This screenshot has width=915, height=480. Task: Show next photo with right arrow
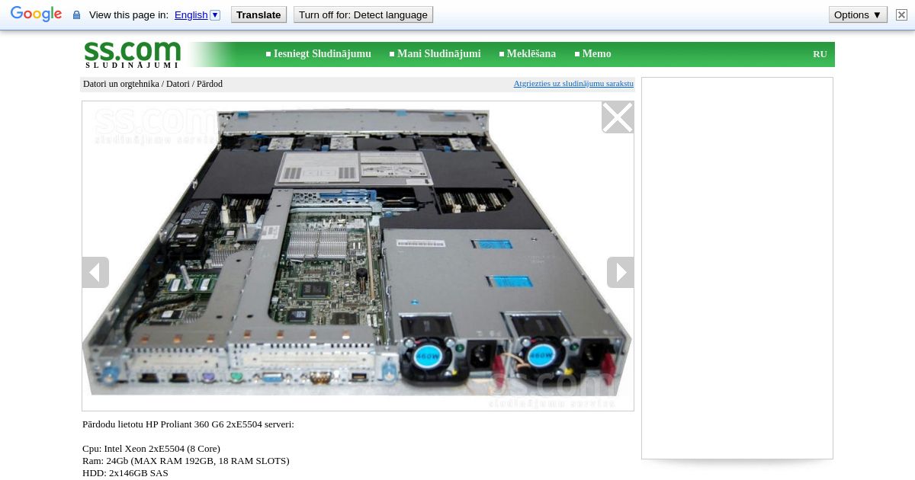pos(620,272)
